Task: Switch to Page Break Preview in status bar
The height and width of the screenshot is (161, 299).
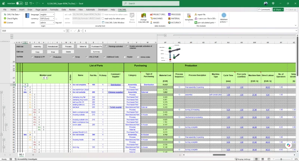Action: pos(269,159)
